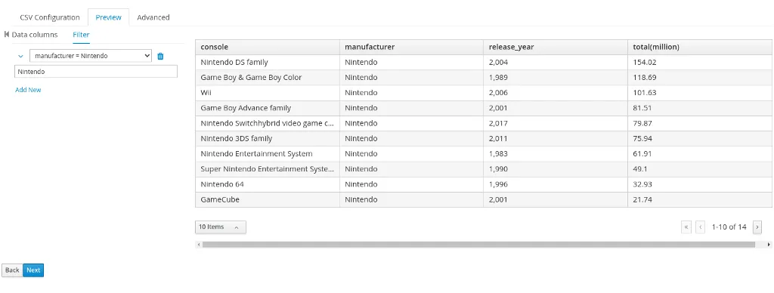This screenshot has height=293, width=774.
Task: Select the Nintendo 64 cell
Action: click(267, 184)
